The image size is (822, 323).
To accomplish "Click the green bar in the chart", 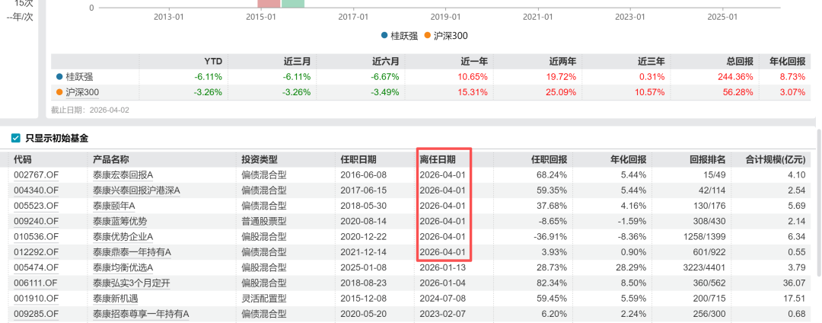I will point(293,4).
